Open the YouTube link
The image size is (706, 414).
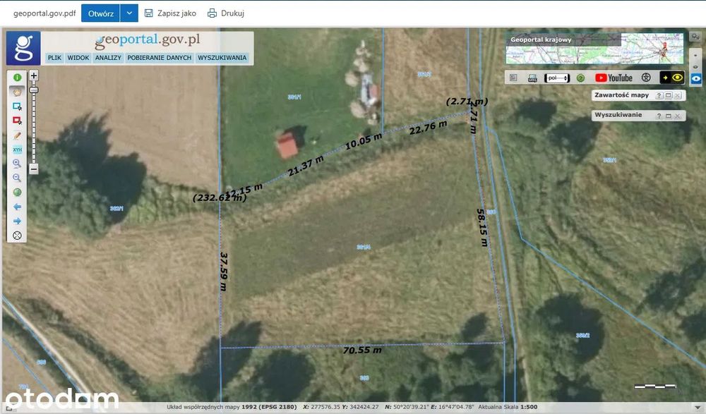pos(614,78)
